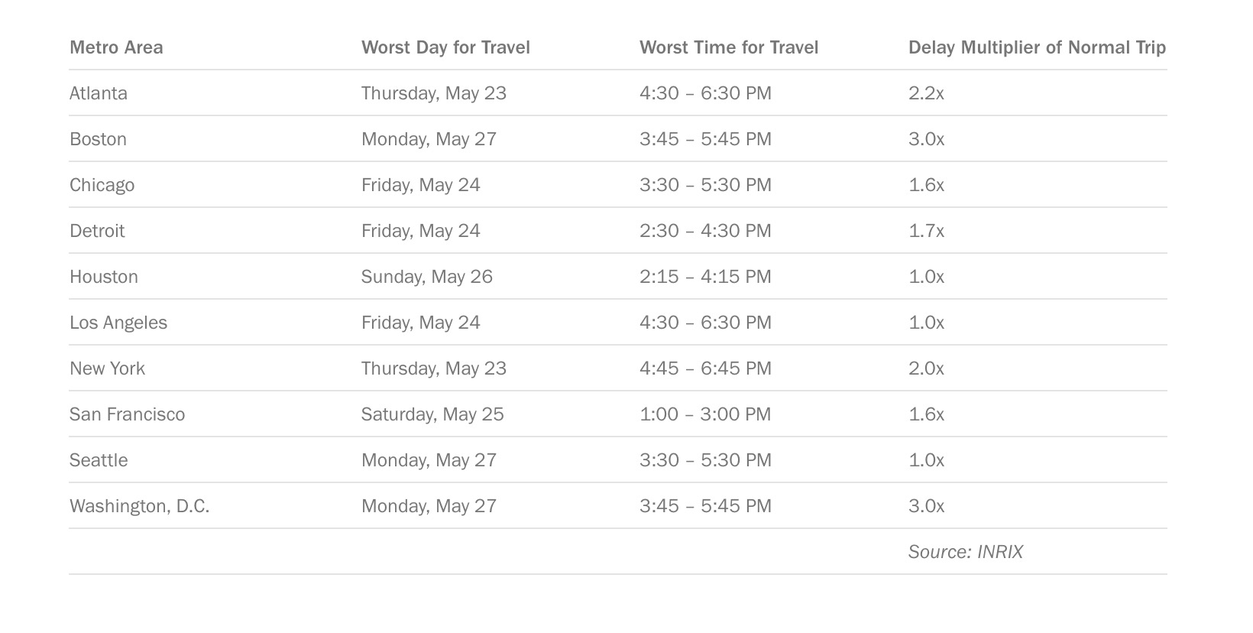Click the Worst Time for Travel header
Viewport: 1253px width, 633px height.
pos(728,47)
